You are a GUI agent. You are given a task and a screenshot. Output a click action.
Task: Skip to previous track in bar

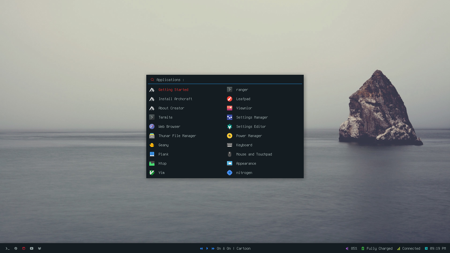(x=201, y=248)
